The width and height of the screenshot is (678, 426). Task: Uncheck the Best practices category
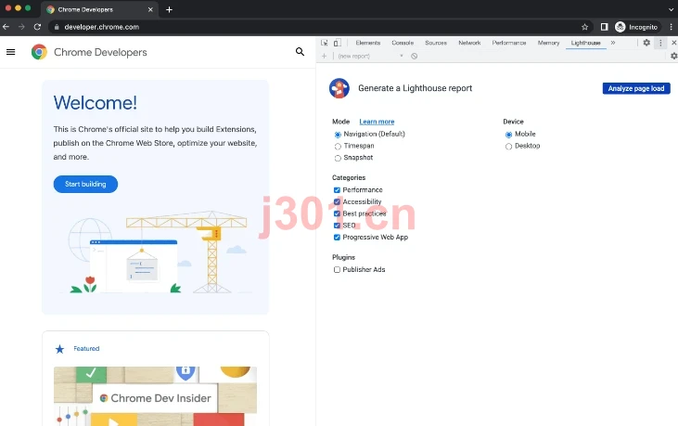[337, 213]
